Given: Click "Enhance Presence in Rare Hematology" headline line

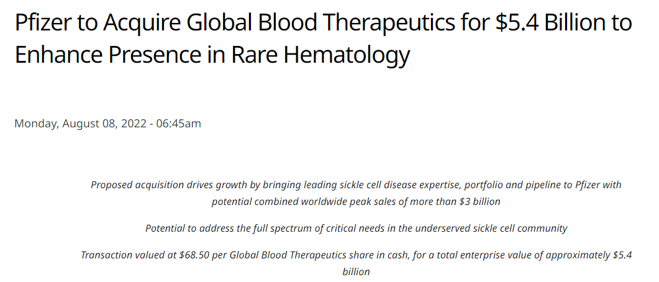Looking at the screenshot, I should 212,55.
